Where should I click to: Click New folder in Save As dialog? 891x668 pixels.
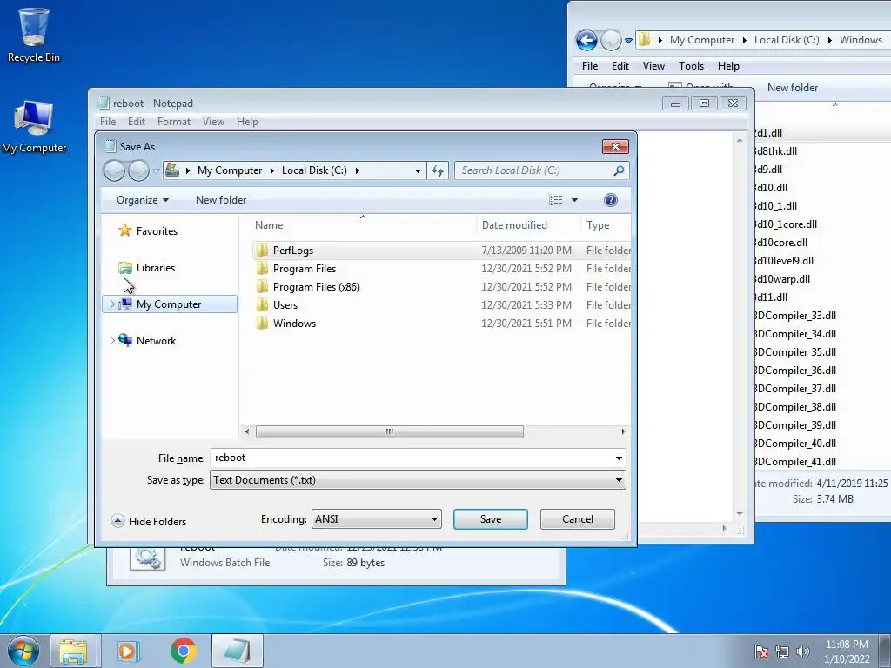pos(221,200)
